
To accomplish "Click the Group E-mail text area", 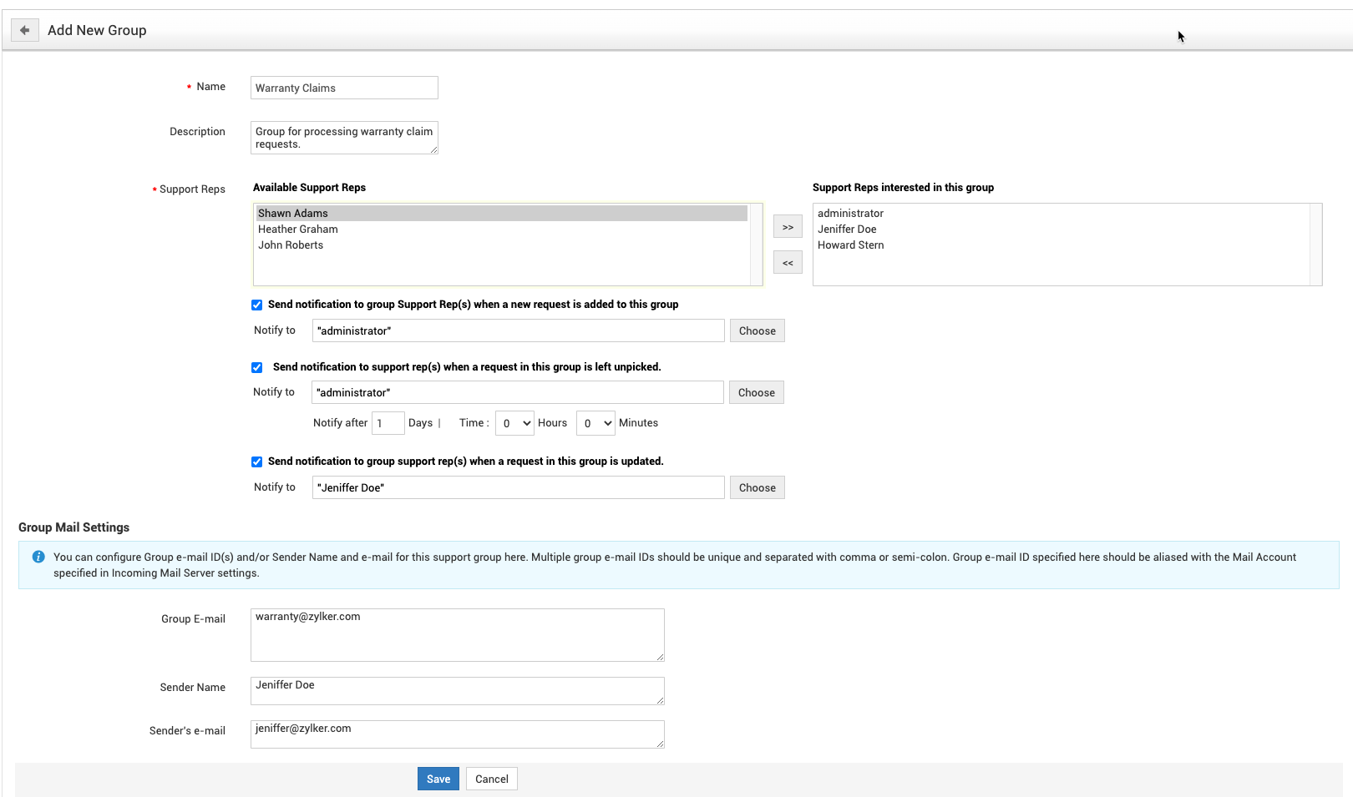I will click(x=457, y=634).
